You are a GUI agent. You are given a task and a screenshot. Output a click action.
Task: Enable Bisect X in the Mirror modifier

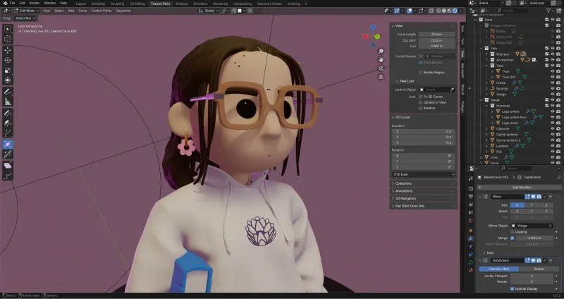tap(517, 212)
